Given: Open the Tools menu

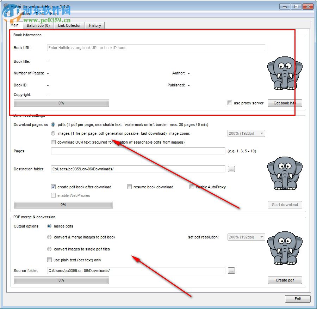Looking at the screenshot, I should [x=40, y=14].
